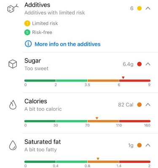Click the info circle icon beside additives link
This screenshot has height=168, width=158.
(x=28, y=44)
